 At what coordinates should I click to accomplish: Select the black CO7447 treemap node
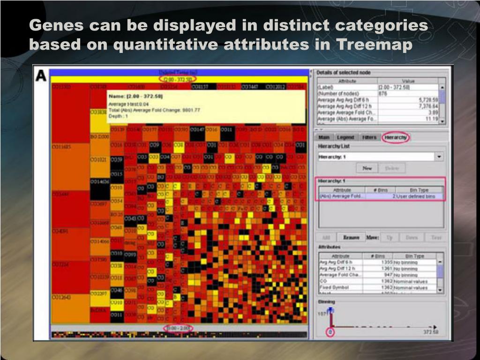253,87
